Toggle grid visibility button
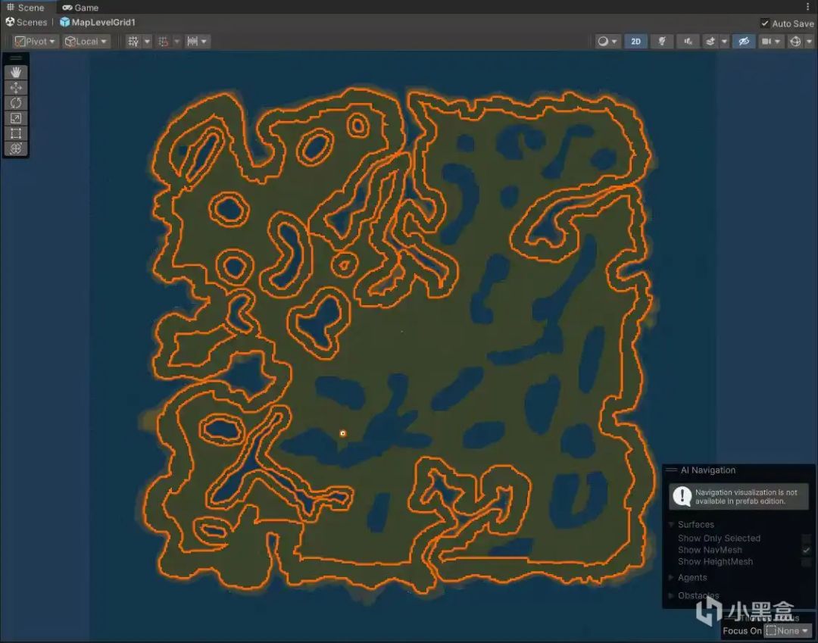Viewport: 818px width, 643px height. coord(133,41)
